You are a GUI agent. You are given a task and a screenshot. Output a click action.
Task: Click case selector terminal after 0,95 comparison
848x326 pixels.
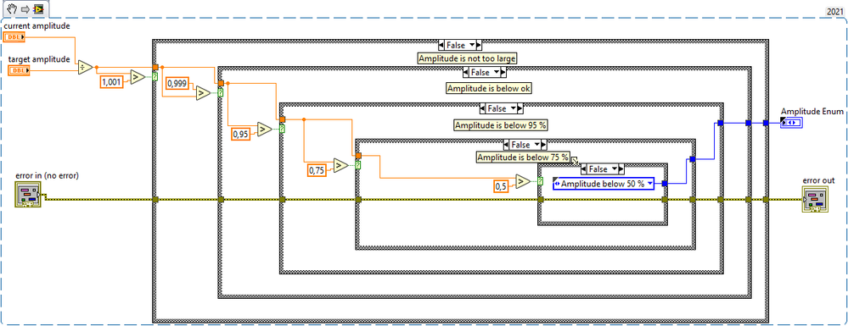[x=283, y=130]
